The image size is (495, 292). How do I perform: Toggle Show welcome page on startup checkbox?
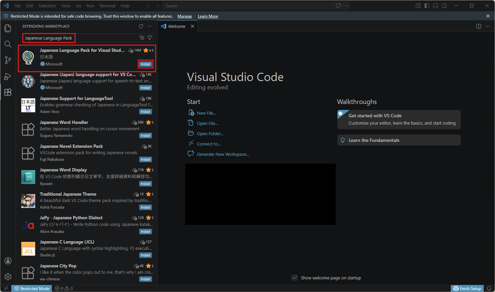pyautogui.click(x=295, y=278)
